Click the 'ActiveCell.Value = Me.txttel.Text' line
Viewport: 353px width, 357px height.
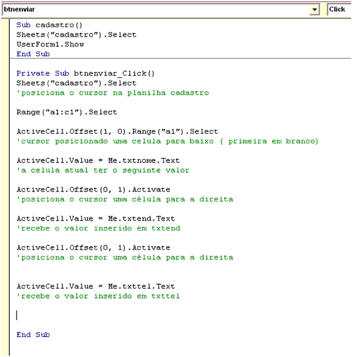(96, 286)
